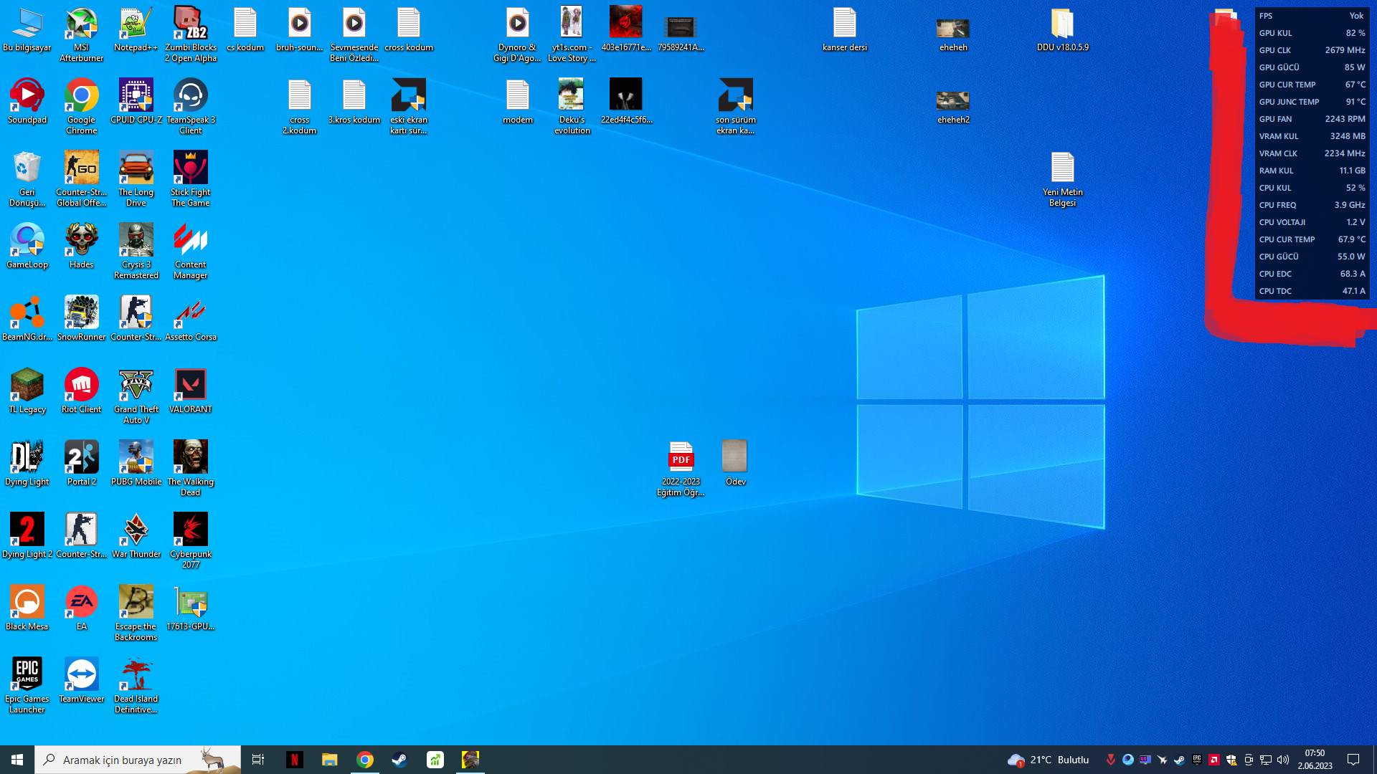Select the Soundpad desktop icon
Screen dimensions: 1377x774
point(27,101)
